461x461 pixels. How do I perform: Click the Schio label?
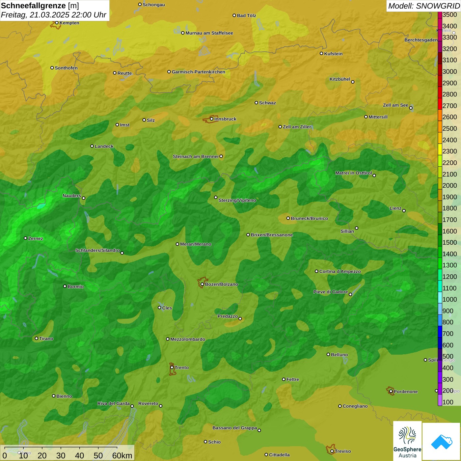pos(214,442)
